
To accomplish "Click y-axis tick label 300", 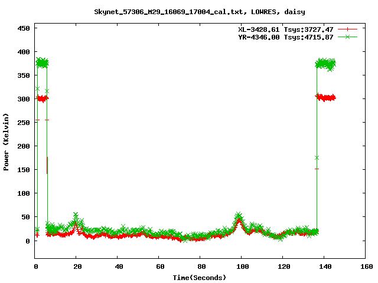I will [24, 99].
